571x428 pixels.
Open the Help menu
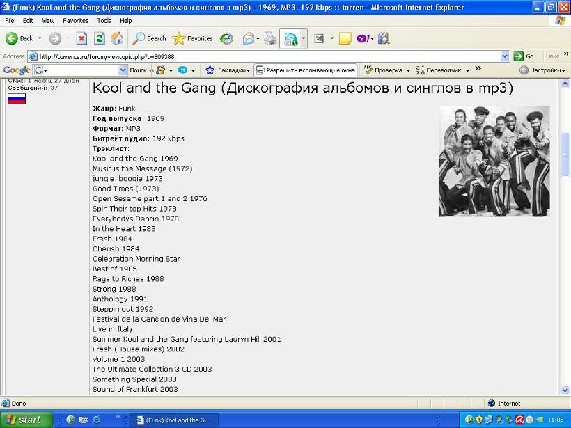(x=125, y=21)
